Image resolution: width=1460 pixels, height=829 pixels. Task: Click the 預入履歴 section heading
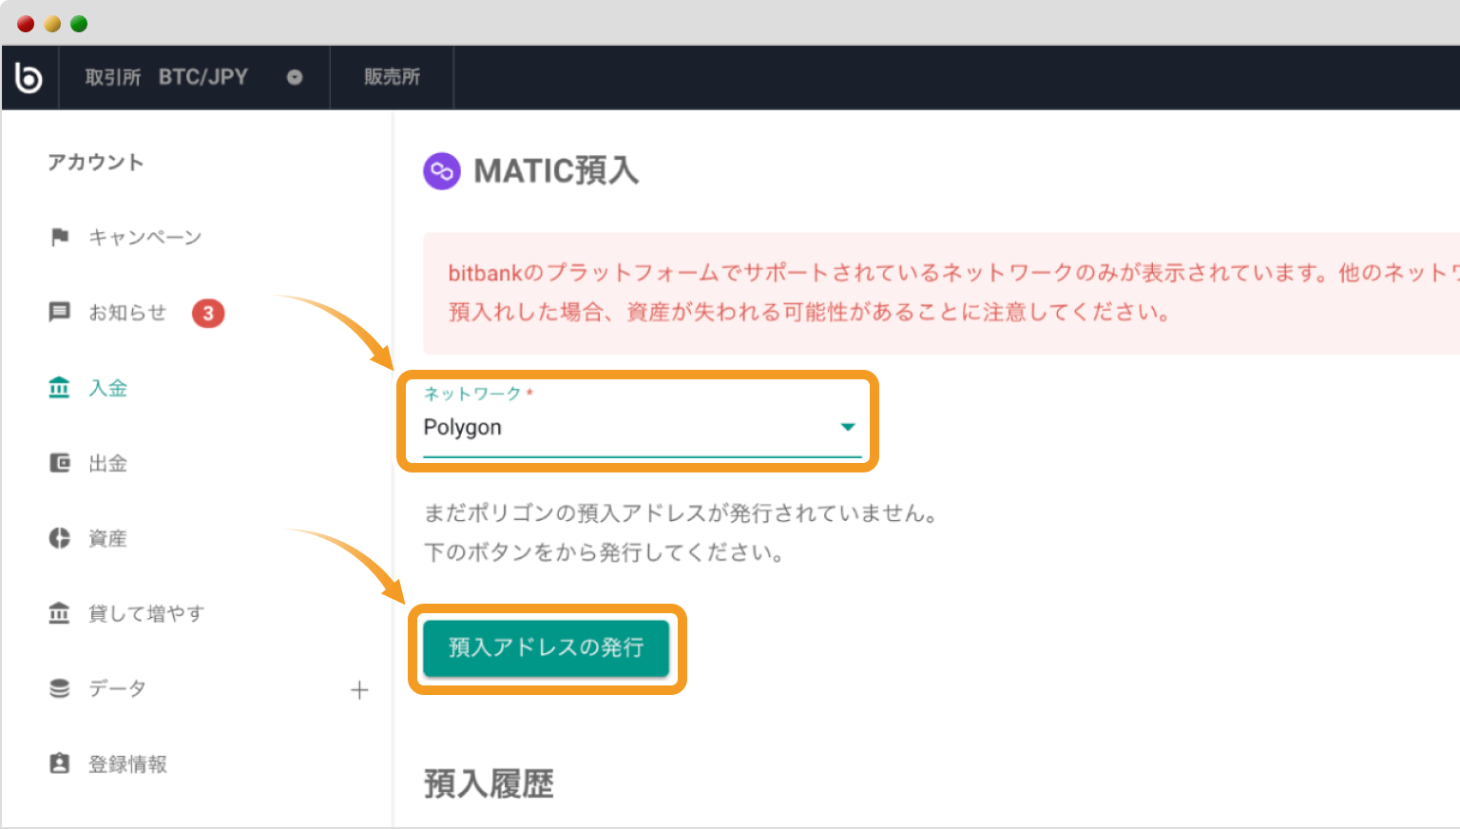(x=489, y=784)
